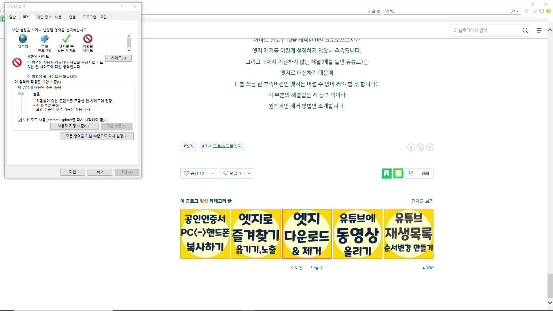The image size is (553, 311).
Task: Open the 고급 tab
Action: [x=103, y=17]
